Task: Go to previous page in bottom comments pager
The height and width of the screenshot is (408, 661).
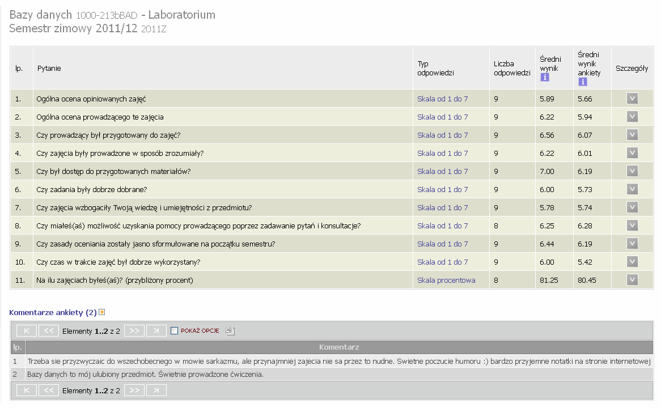Action: pyautogui.click(x=49, y=391)
